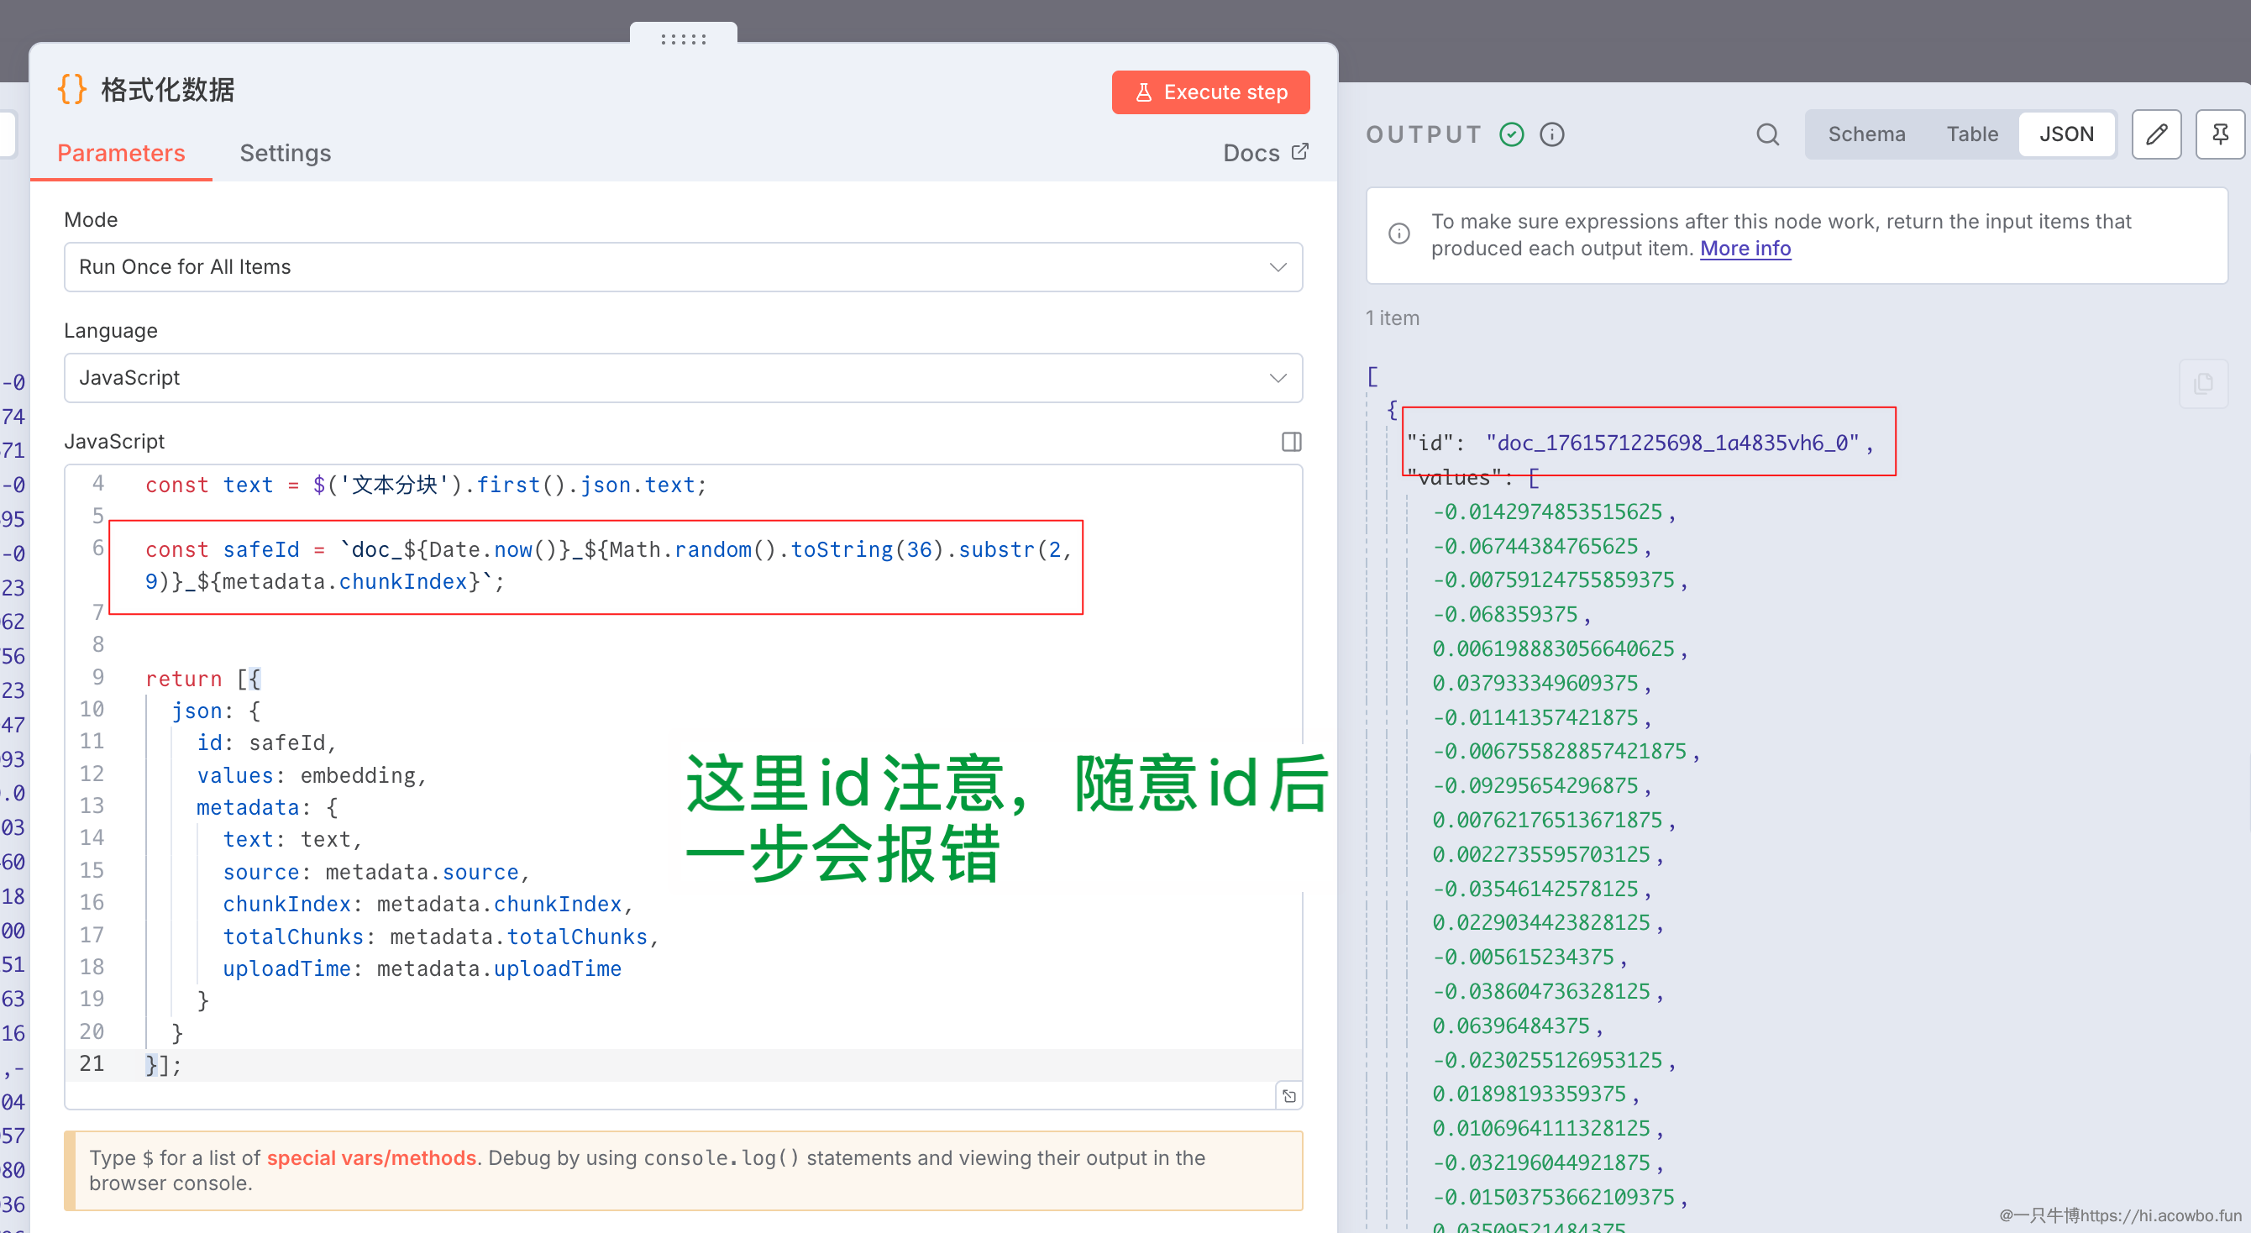
Task: Switch the output view to Table
Action: tap(1971, 134)
